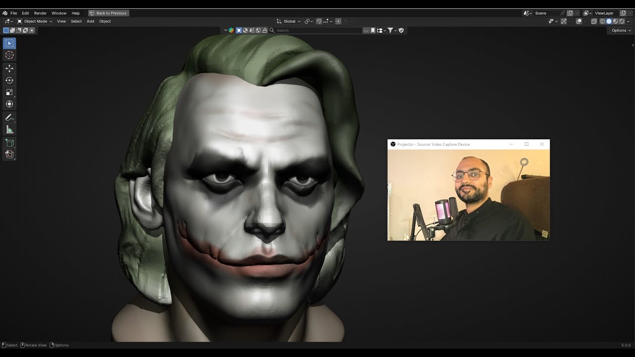635x357 pixels.
Task: Select the Measure ruler tool
Action: [9, 130]
